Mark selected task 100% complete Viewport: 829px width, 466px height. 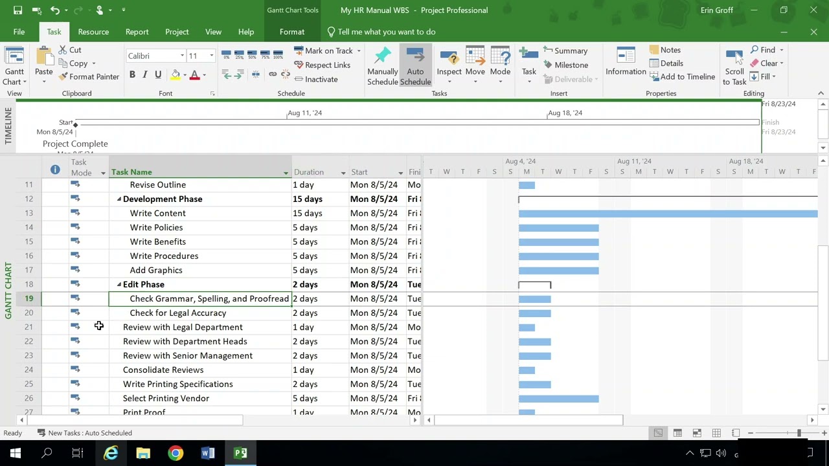278,54
